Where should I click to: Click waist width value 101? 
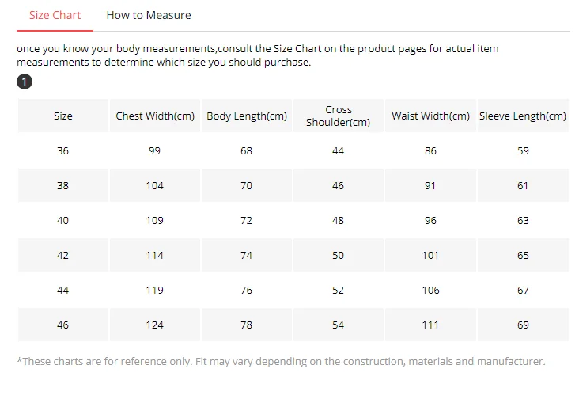pyautogui.click(x=430, y=255)
